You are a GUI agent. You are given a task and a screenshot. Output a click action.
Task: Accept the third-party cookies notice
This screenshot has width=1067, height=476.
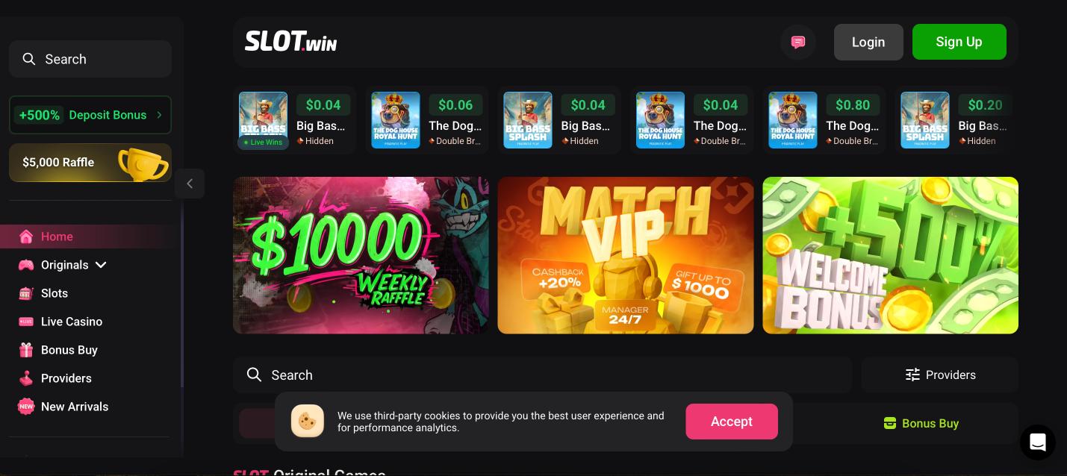[731, 422]
